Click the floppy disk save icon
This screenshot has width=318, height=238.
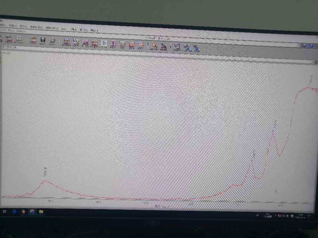[43, 40]
